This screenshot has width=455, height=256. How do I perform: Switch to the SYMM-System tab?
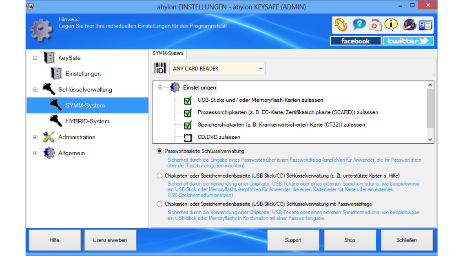point(169,53)
